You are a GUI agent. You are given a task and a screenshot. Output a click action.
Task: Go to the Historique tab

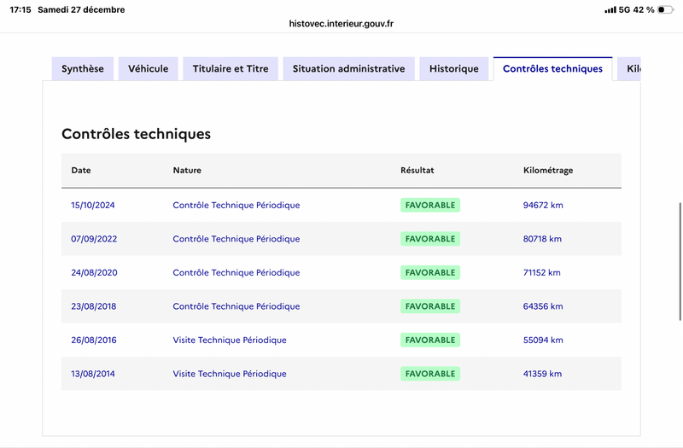(454, 69)
